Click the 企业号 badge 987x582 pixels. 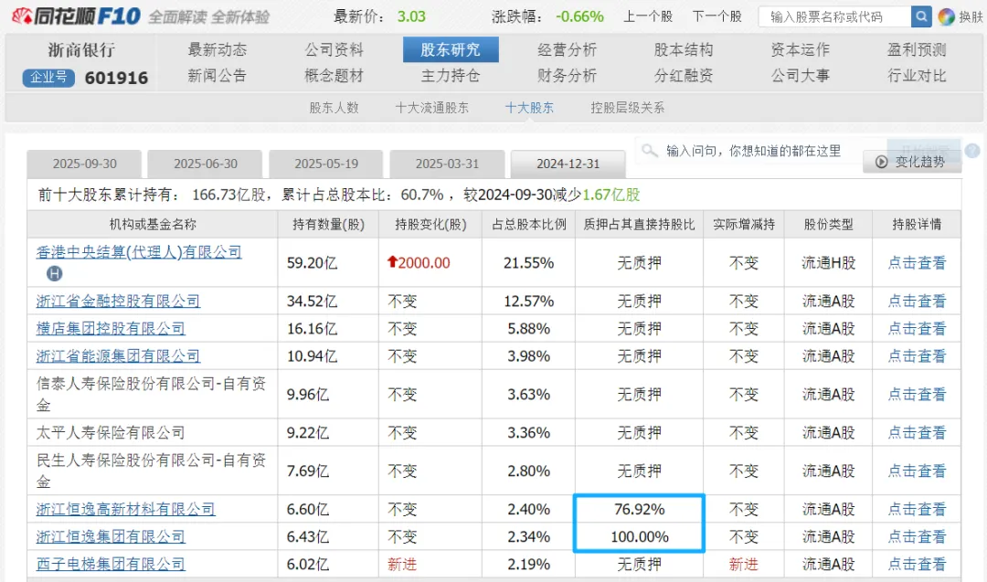48,78
